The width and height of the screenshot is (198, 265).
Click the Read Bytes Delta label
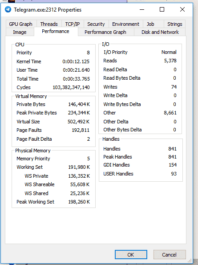pos(122,78)
